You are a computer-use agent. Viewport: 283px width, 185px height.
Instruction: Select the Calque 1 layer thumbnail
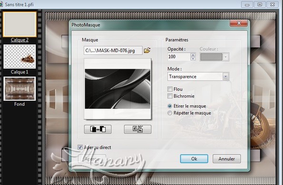tap(20, 56)
